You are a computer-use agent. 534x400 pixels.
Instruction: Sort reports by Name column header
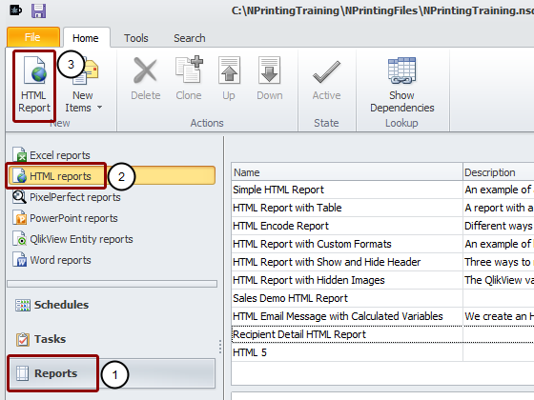click(347, 172)
